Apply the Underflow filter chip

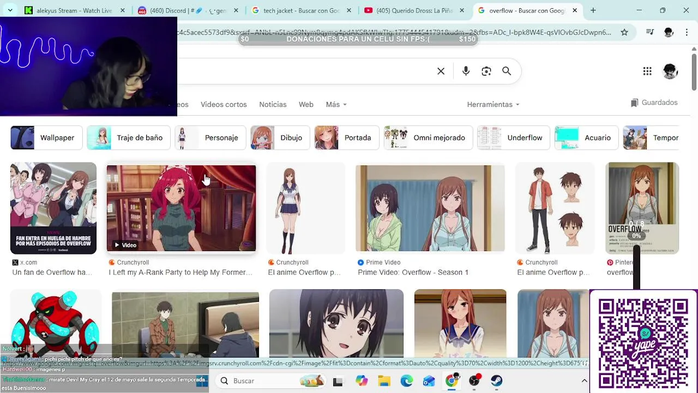pyautogui.click(x=514, y=138)
